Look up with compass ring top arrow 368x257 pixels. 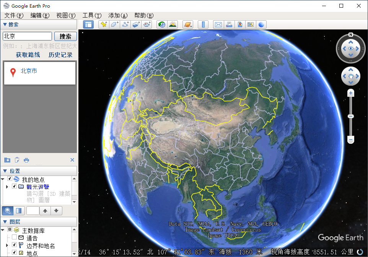coord(351,42)
